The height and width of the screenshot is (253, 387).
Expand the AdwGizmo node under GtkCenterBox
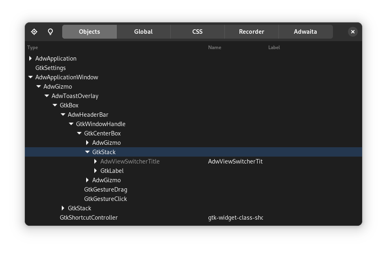pos(87,142)
